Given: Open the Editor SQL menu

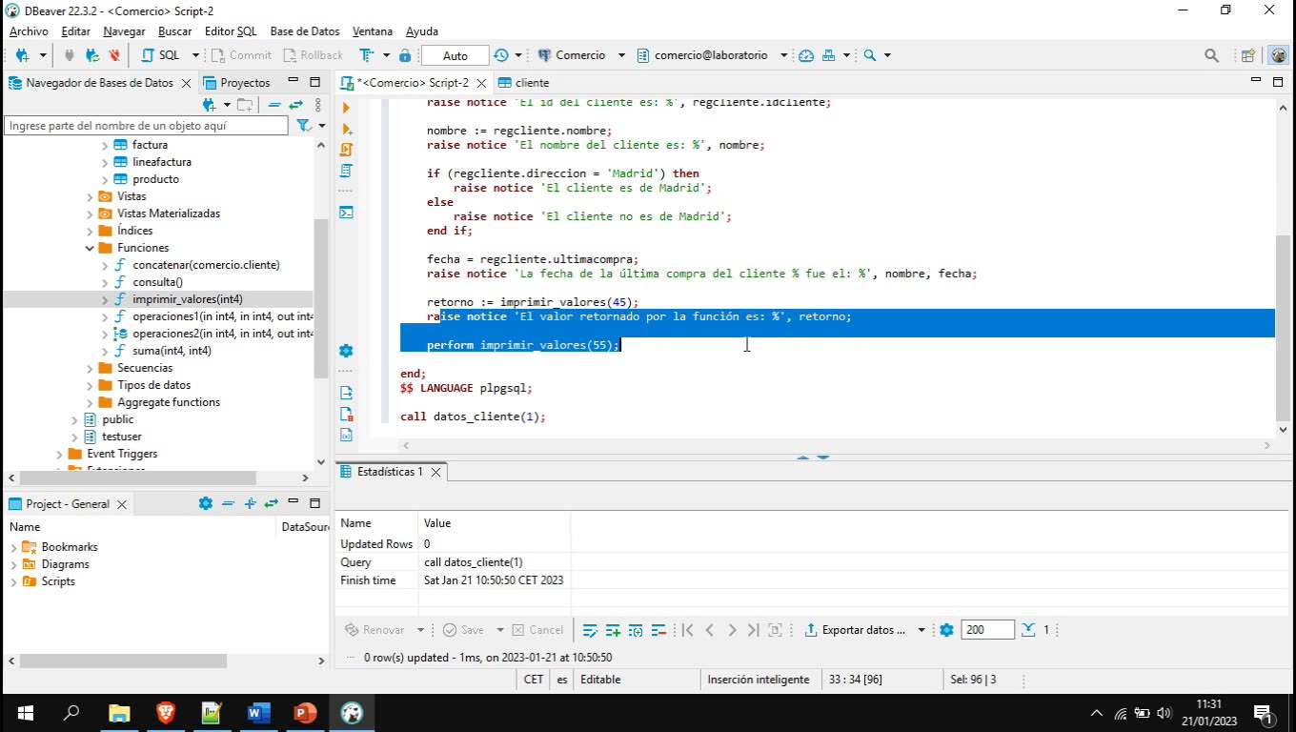Looking at the screenshot, I should [231, 31].
